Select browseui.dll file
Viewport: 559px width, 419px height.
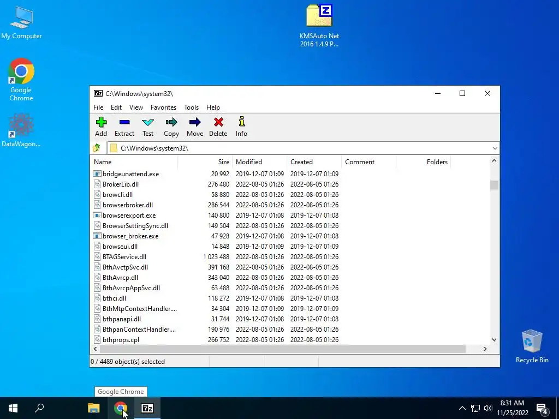coord(120,246)
